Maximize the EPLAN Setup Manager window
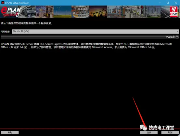 [x=168, y=3]
